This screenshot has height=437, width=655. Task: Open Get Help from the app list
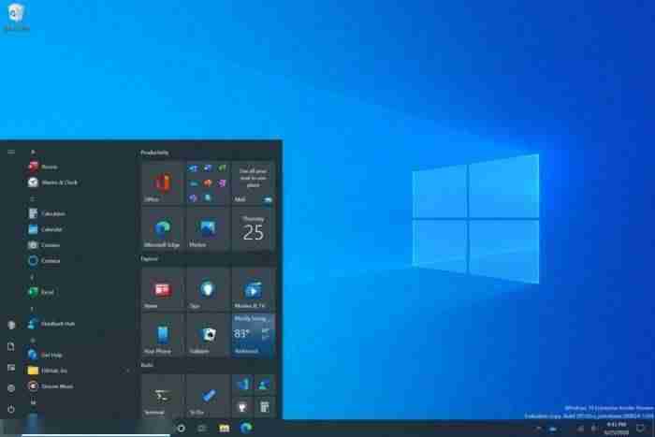[78, 355]
